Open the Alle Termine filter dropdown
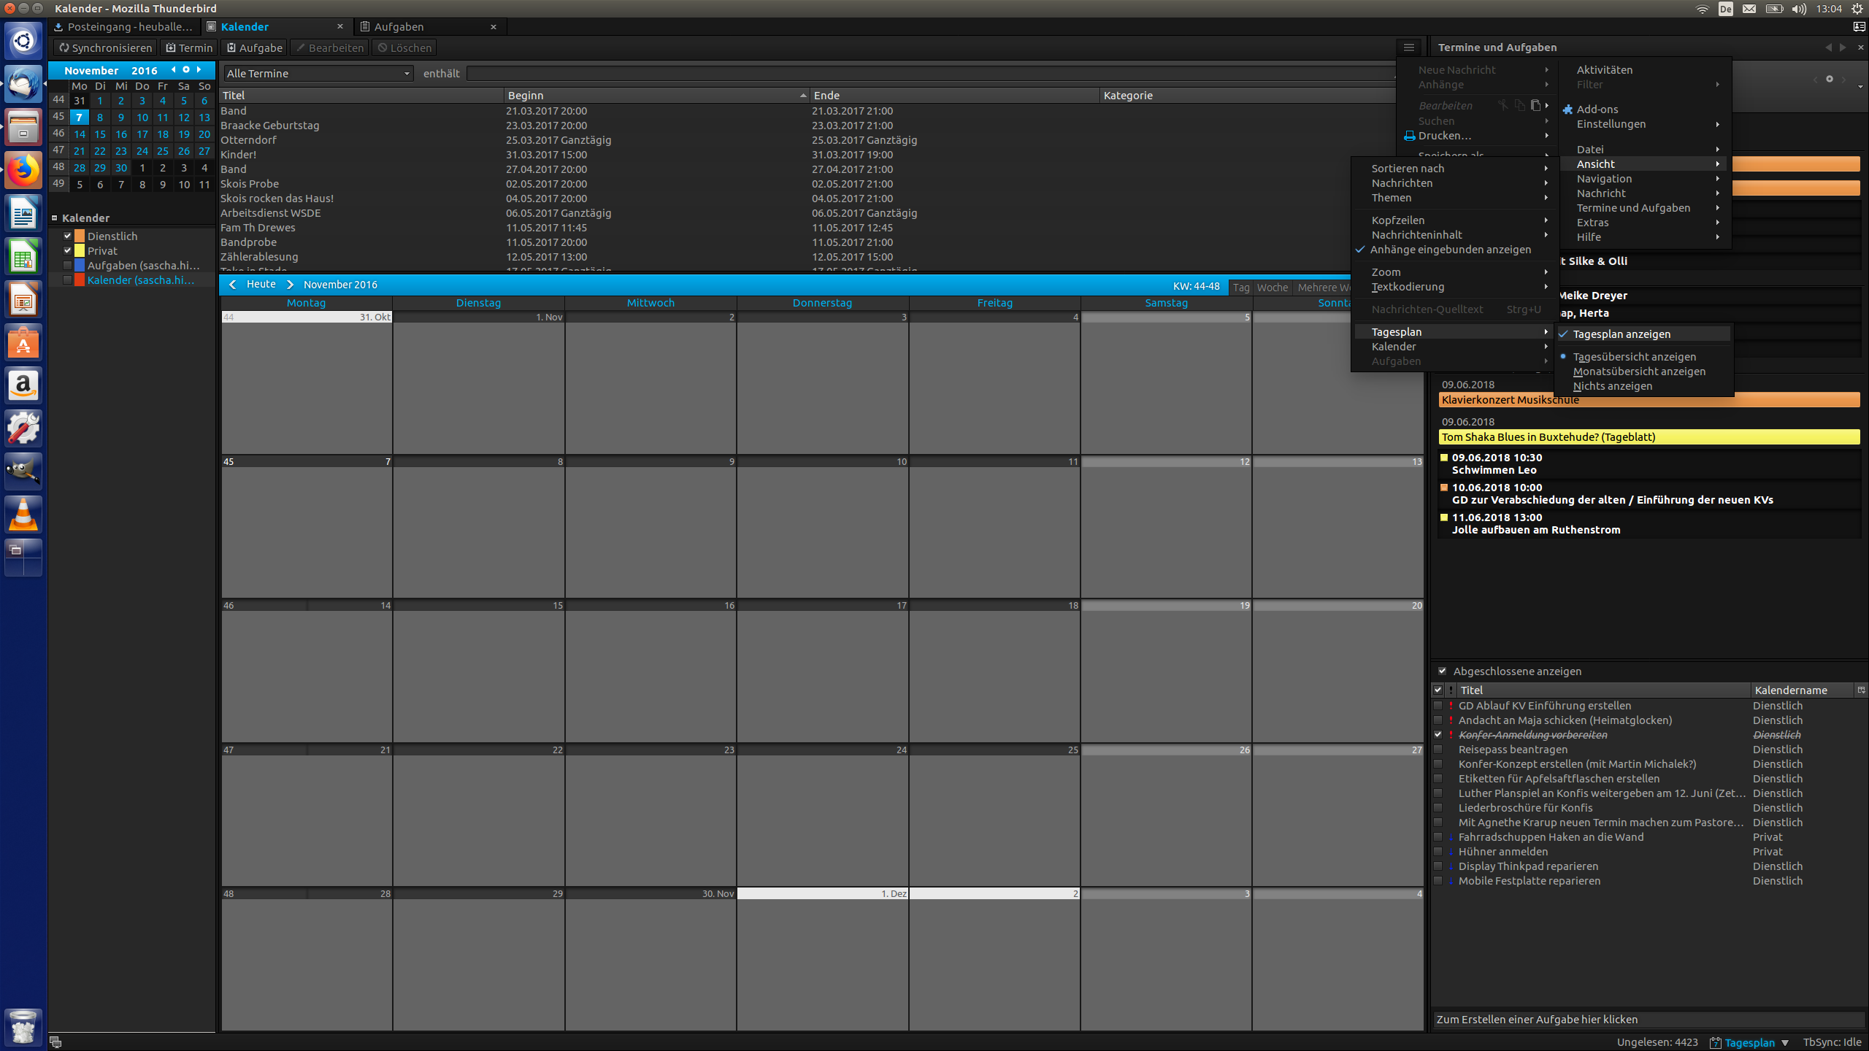 pos(318,74)
